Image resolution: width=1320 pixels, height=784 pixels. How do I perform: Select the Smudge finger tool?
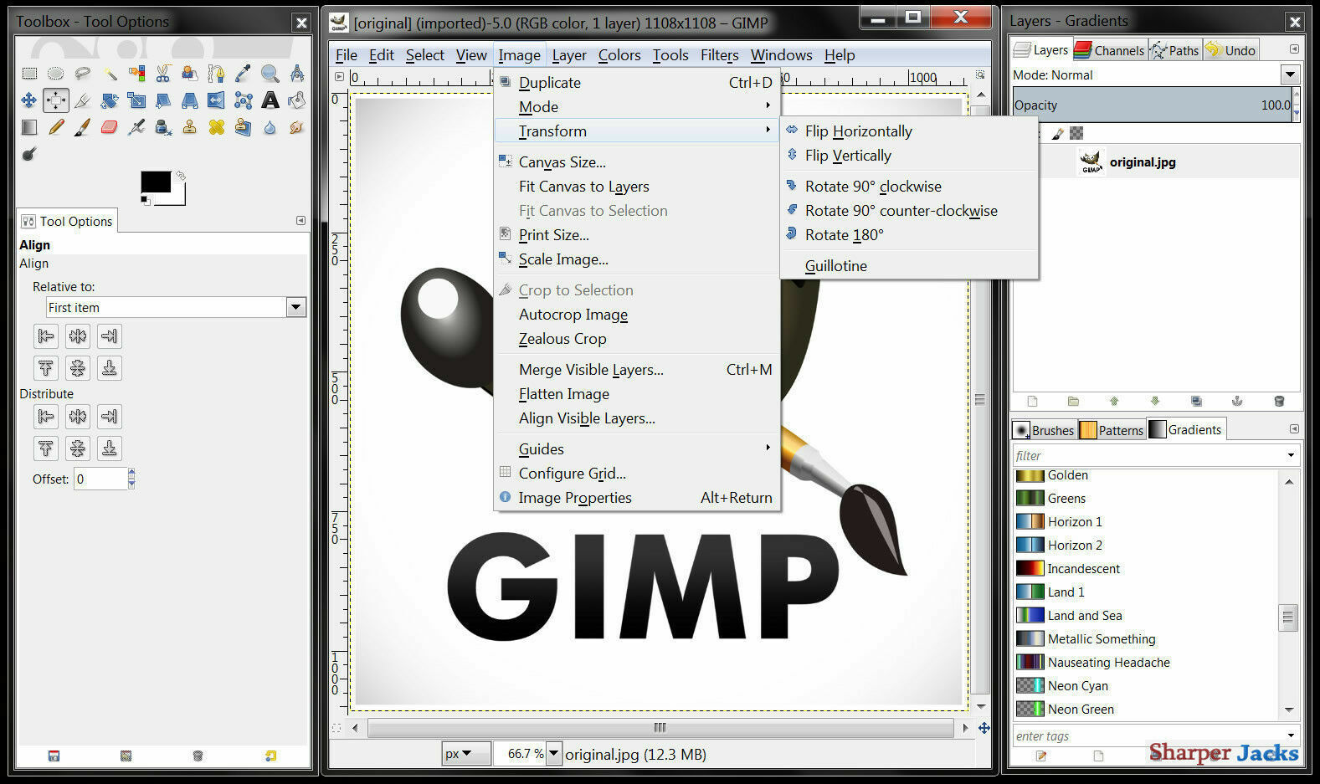pos(296,127)
